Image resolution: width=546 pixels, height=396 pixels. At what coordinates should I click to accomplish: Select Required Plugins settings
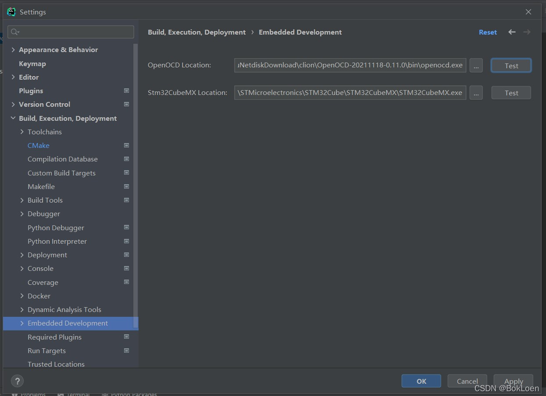pyautogui.click(x=54, y=337)
